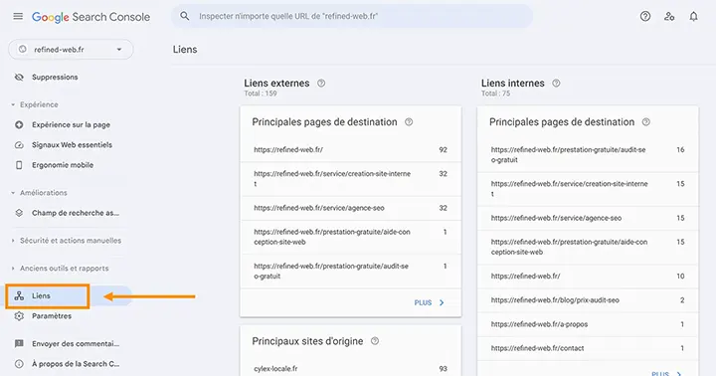The width and height of the screenshot is (716, 376).
Task: Click Envoyer des commentaires link
Action: 76,343
